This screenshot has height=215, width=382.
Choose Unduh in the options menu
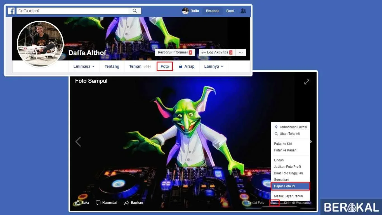(279, 160)
